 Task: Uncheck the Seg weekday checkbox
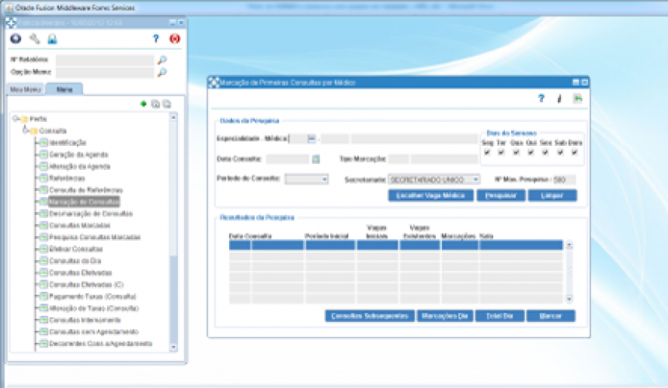tap(486, 152)
